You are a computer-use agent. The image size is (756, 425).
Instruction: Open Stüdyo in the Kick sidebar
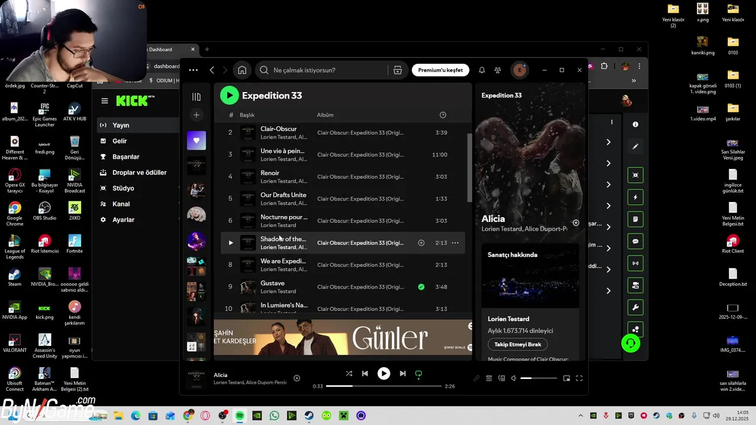click(123, 188)
